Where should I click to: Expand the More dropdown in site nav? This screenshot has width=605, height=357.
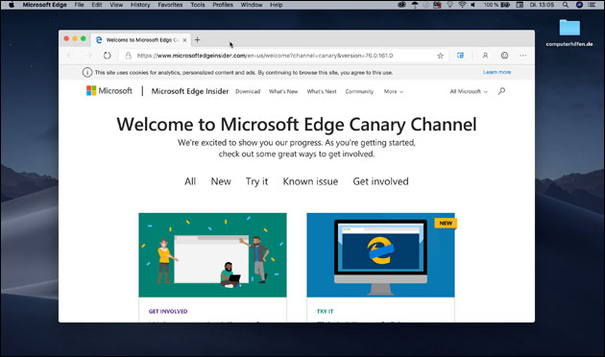[x=394, y=91]
